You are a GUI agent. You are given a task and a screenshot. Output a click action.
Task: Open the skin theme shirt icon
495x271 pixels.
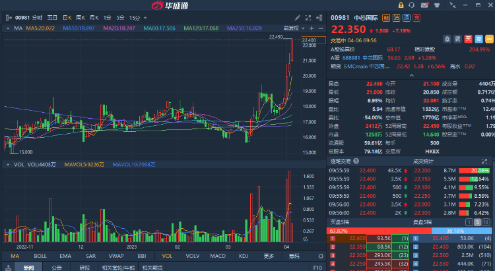pyautogui.click(x=437, y=5)
